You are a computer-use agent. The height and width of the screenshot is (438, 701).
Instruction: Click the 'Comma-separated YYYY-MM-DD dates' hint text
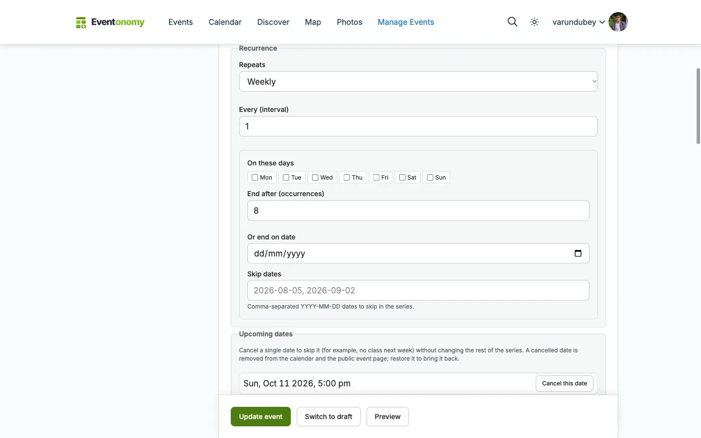(331, 307)
